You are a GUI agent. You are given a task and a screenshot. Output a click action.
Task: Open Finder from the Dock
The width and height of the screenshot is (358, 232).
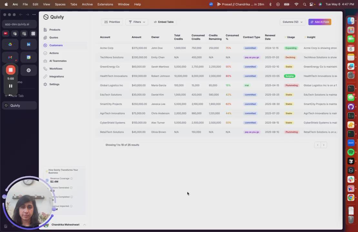pos(351,21)
